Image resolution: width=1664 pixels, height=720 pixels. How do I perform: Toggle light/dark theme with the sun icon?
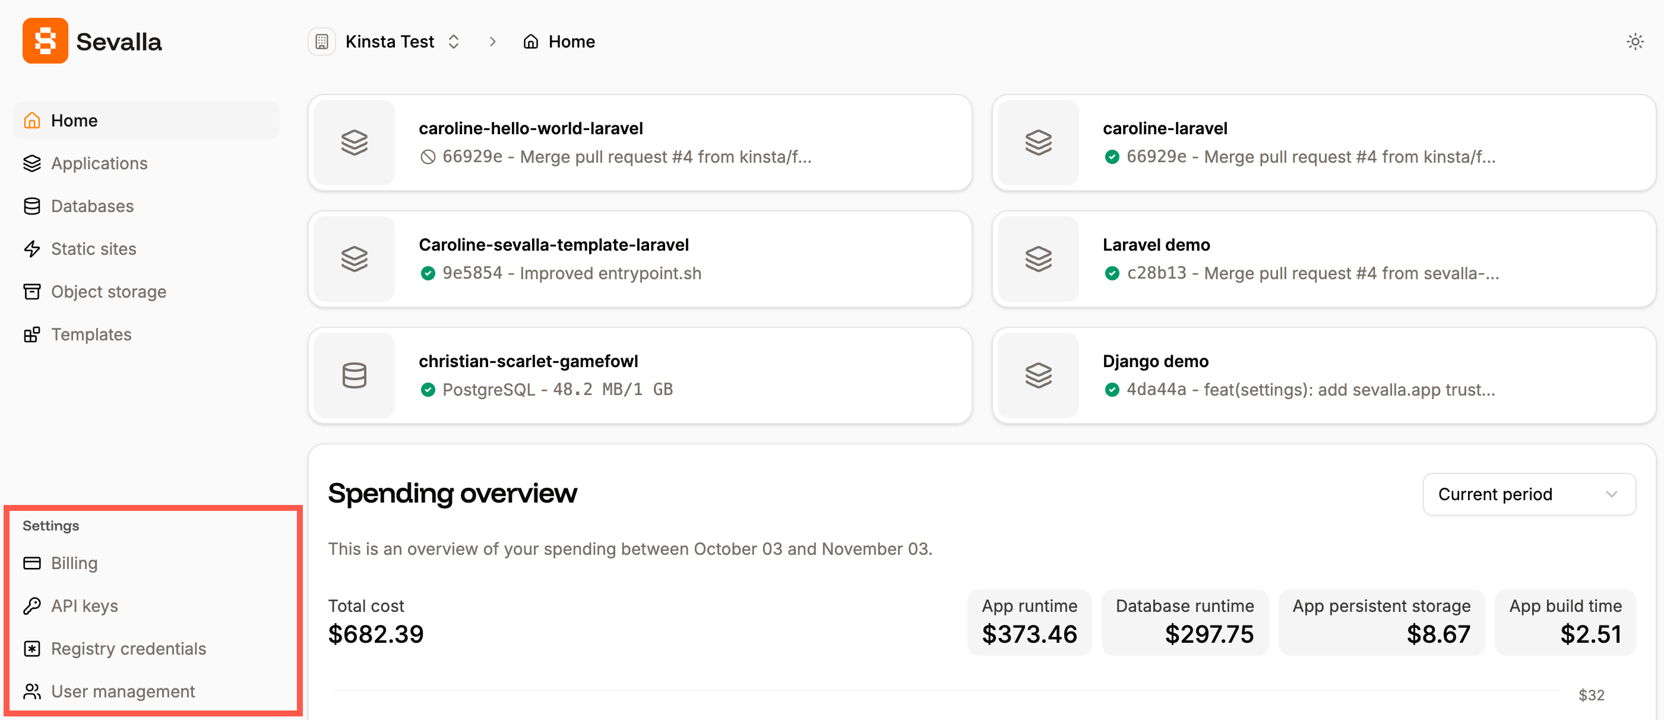[1635, 41]
